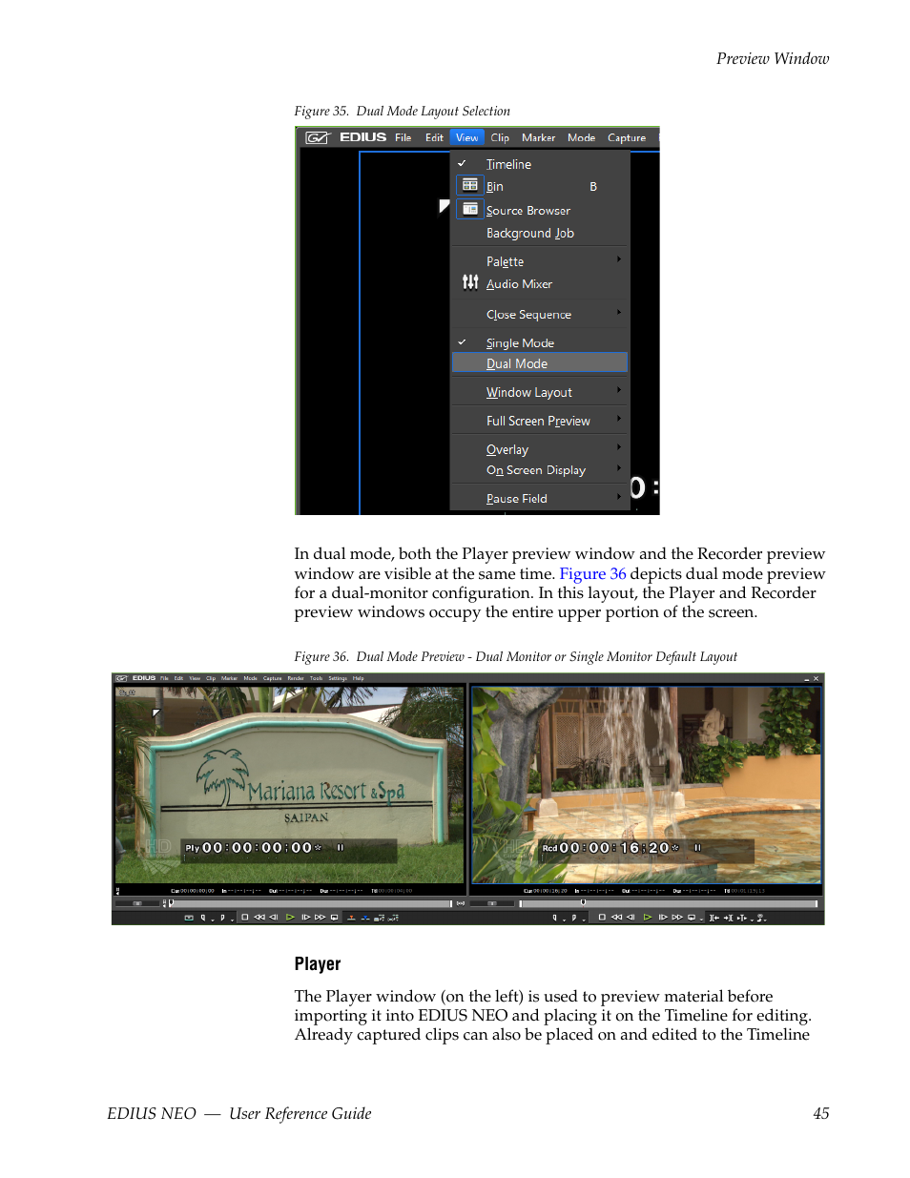Step to next frame in Recorder
This screenshot has width=910, height=1178.
[x=663, y=918]
